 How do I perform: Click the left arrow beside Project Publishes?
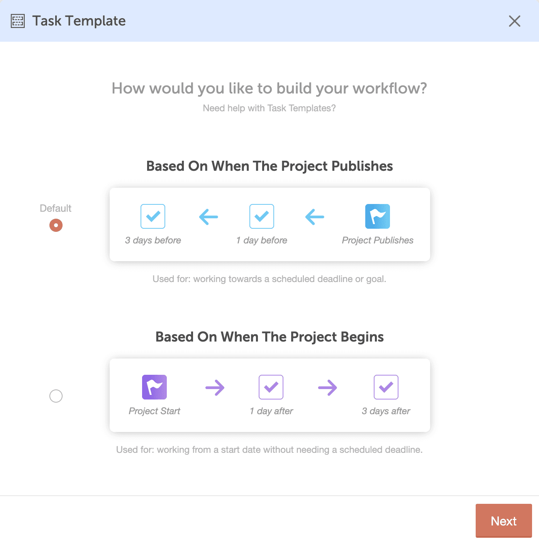[x=315, y=217]
